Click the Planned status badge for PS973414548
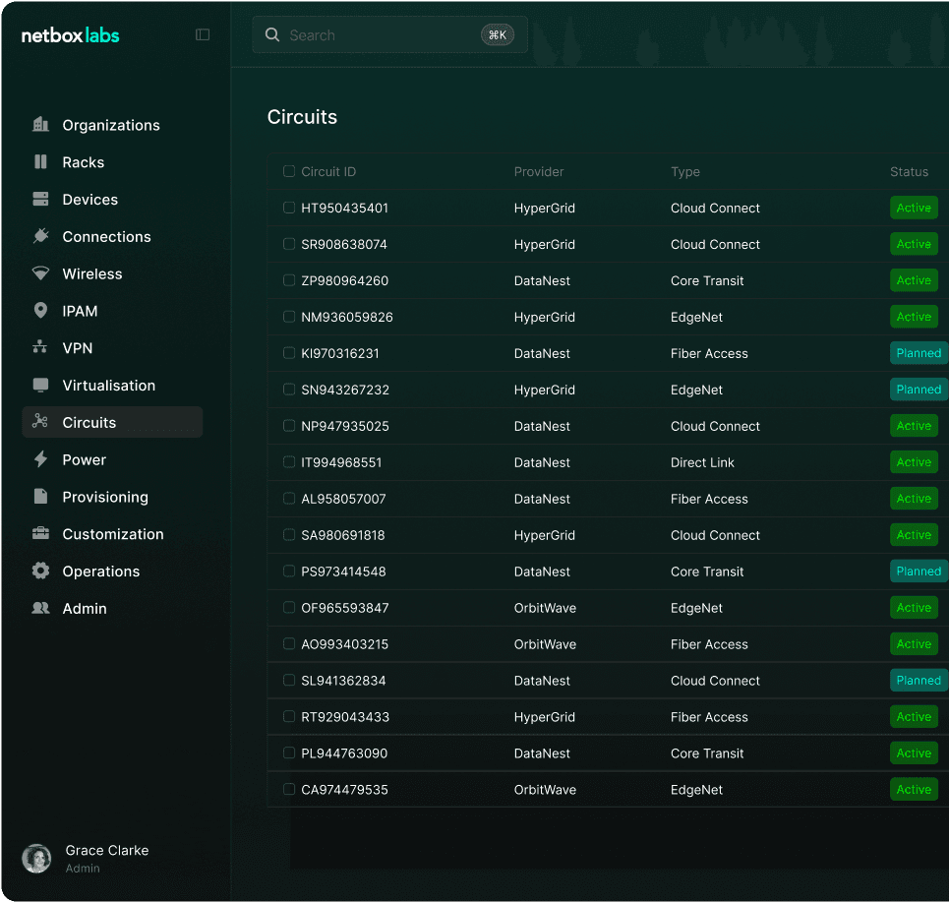The width and height of the screenshot is (949, 903). pyautogui.click(x=919, y=572)
